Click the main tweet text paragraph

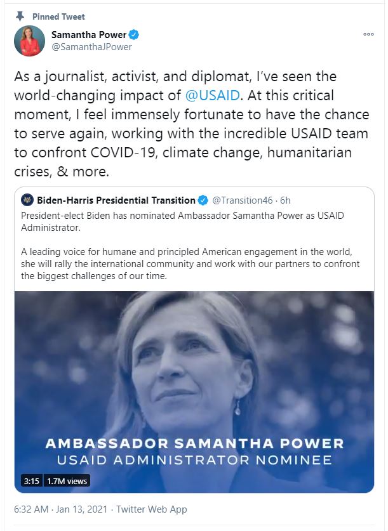click(191, 124)
